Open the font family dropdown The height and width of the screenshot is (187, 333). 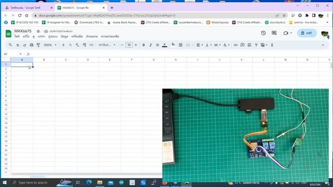pos(107,45)
